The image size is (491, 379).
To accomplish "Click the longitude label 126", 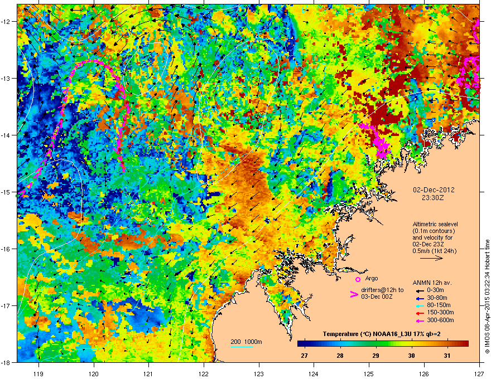I will tap(424, 374).
